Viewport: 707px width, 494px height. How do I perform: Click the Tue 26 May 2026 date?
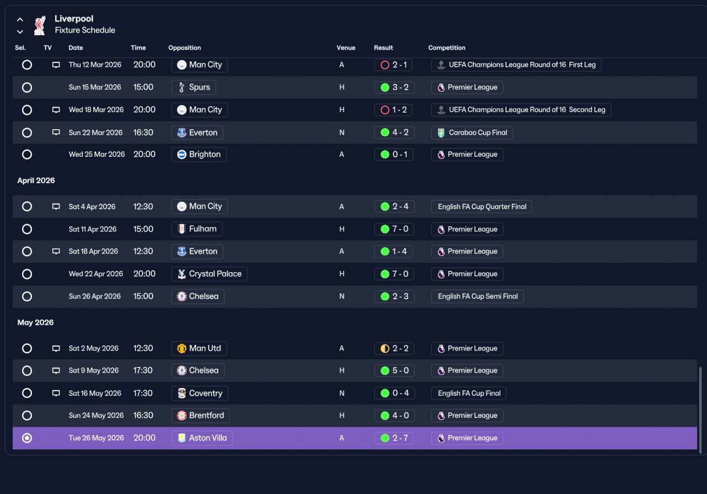(x=97, y=438)
